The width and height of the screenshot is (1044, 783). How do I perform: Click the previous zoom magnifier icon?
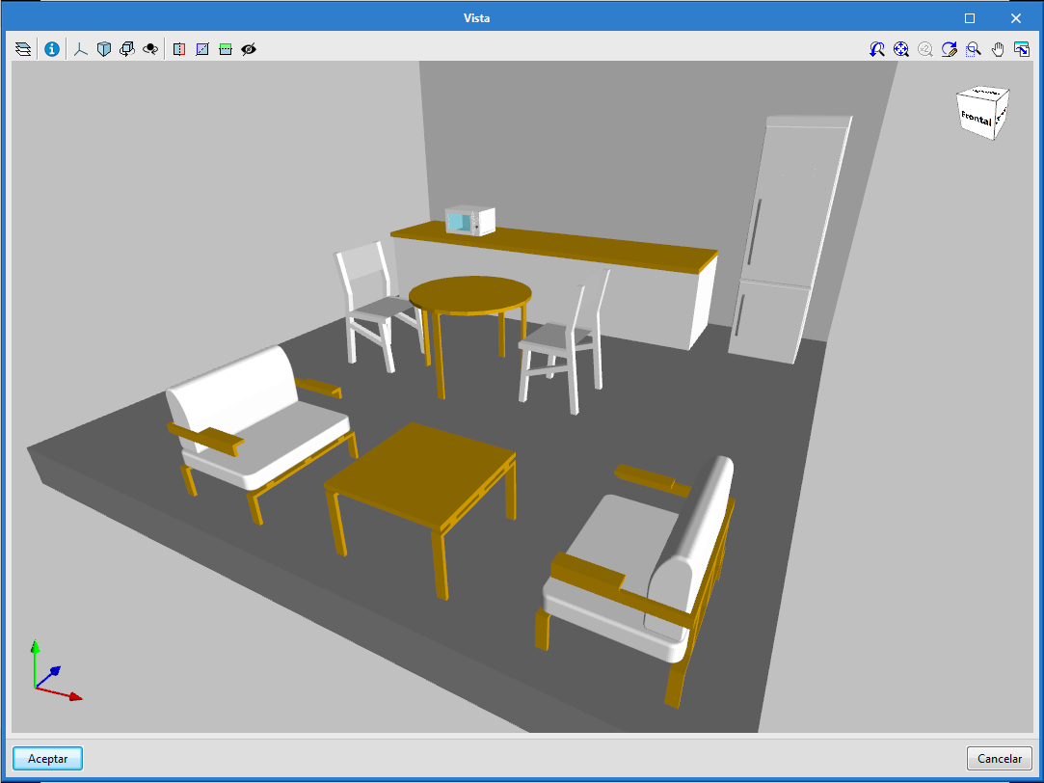click(877, 49)
